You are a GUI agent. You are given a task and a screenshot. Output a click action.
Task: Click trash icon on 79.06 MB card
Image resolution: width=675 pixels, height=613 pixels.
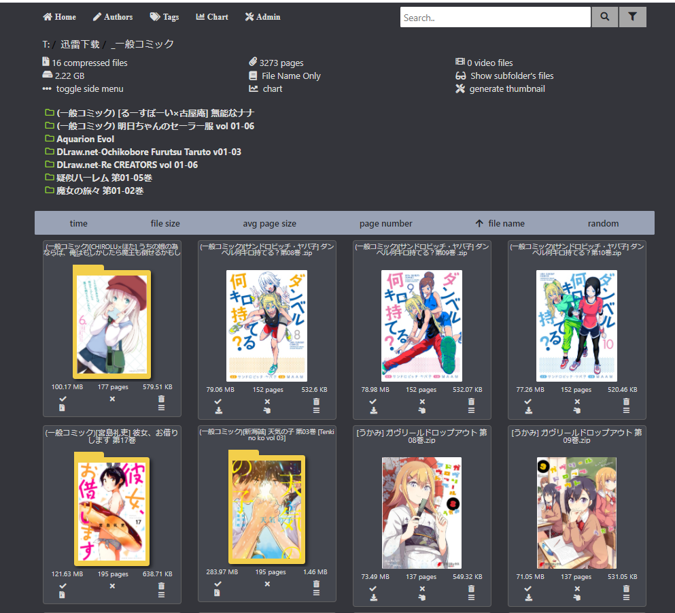point(316,401)
